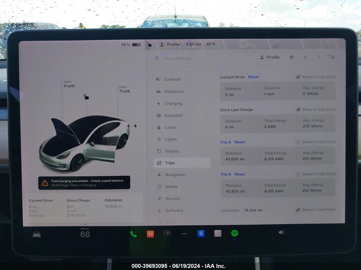Tap the car controls icon in bottom bar
361x270 pixels.
(x=37, y=235)
